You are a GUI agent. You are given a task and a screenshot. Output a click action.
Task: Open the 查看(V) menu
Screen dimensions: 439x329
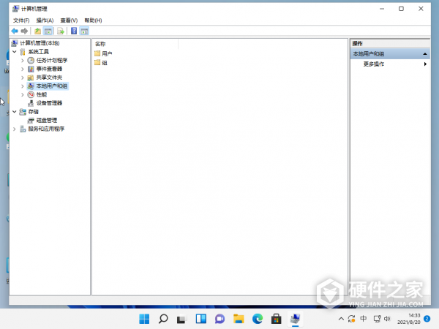[69, 20]
